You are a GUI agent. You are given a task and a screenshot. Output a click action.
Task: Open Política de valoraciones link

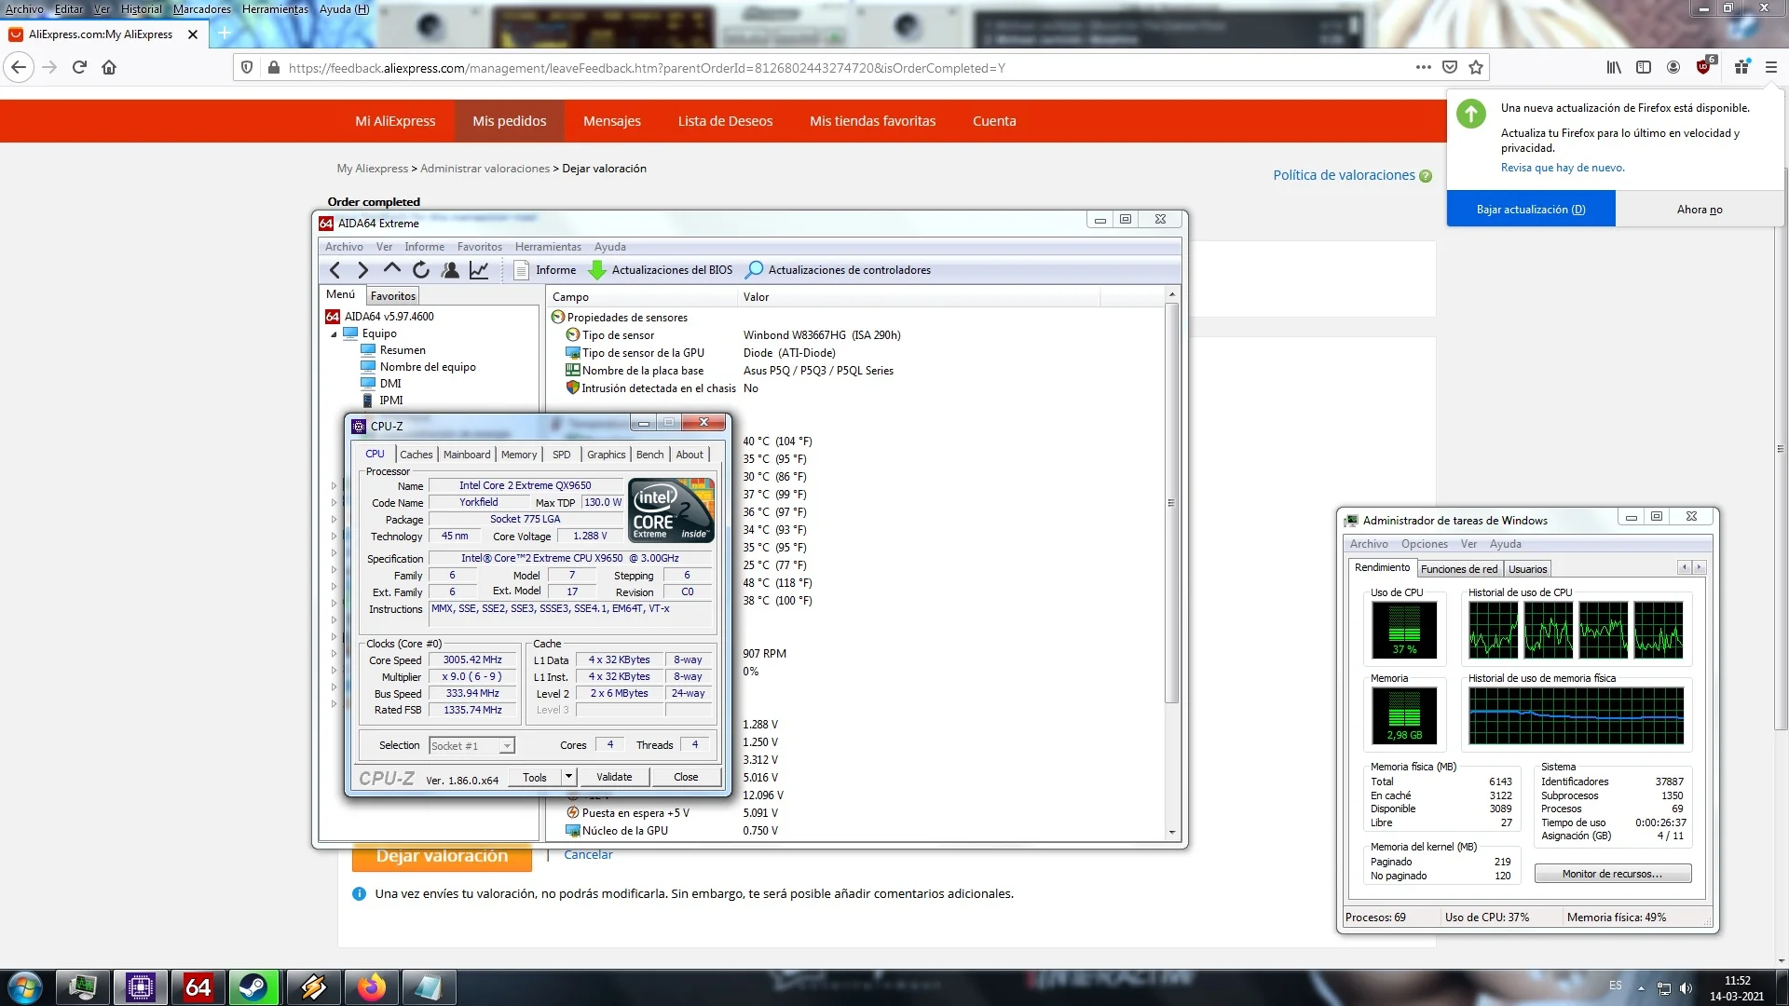coord(1344,175)
